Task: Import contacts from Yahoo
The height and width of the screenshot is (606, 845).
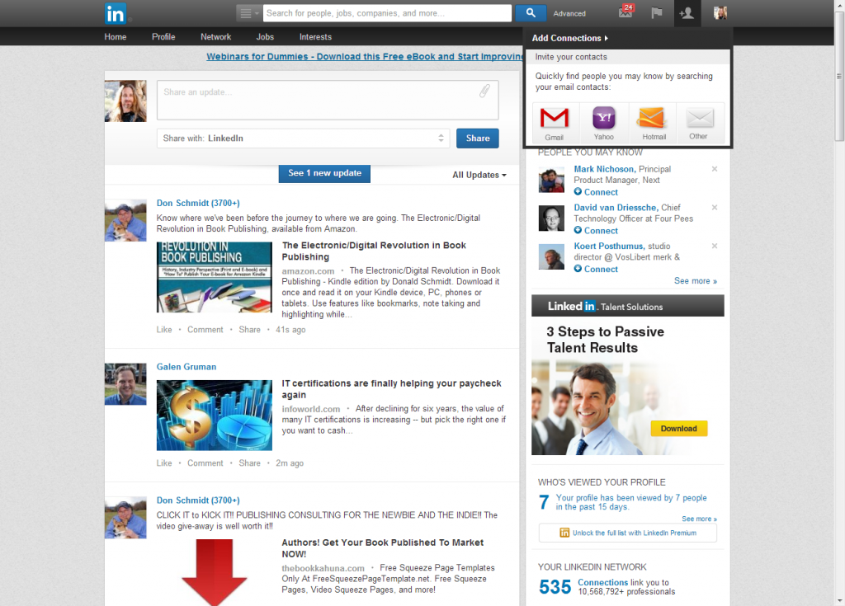Action: point(603,124)
